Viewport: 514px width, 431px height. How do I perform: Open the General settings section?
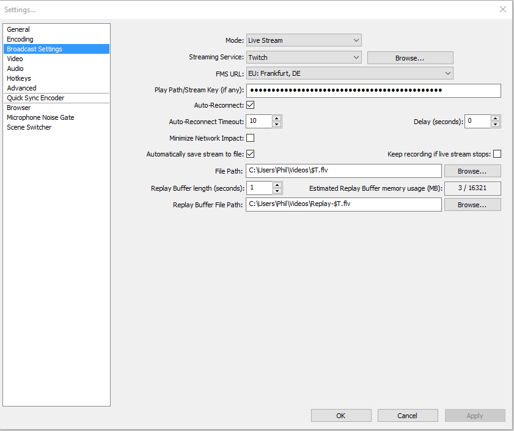[56, 29]
